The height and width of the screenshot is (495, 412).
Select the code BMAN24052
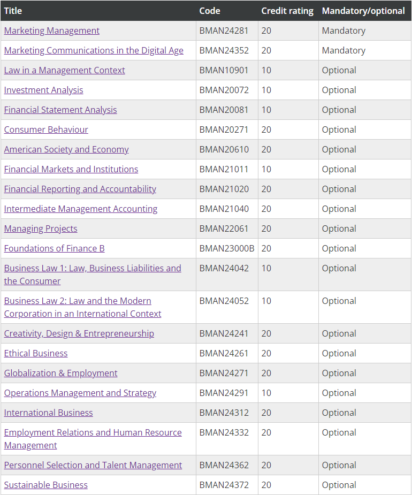point(224,301)
